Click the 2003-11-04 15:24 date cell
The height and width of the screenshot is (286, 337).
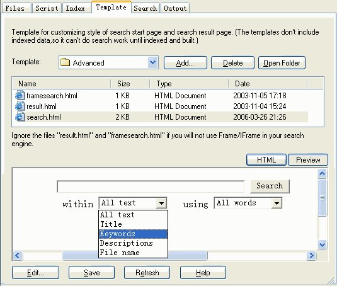pyautogui.click(x=260, y=106)
